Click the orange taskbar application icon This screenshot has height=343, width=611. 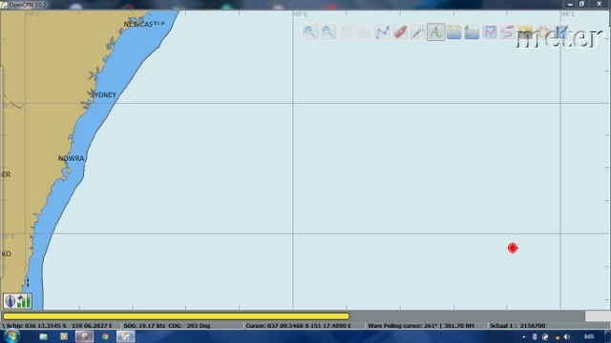click(64, 336)
